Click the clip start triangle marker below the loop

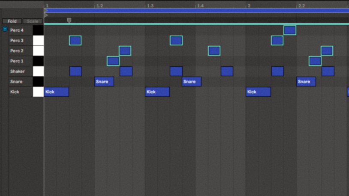coord(46,15)
